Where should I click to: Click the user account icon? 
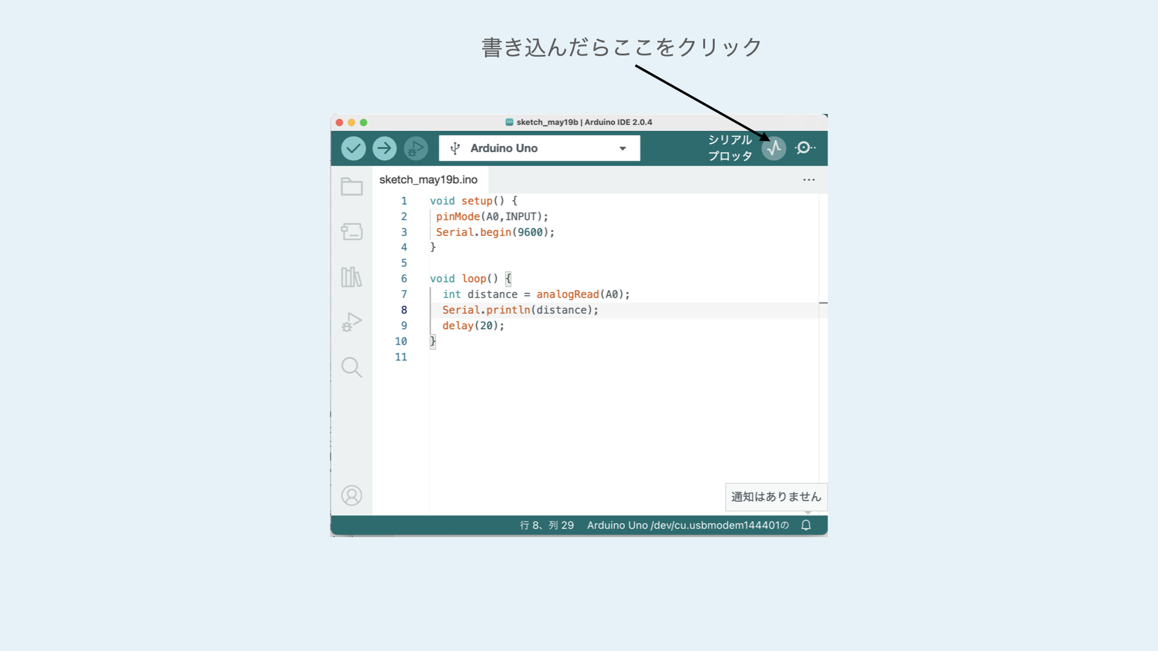[352, 495]
